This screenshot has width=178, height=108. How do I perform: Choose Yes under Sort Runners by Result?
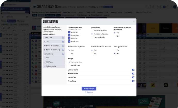pos(69,50)
